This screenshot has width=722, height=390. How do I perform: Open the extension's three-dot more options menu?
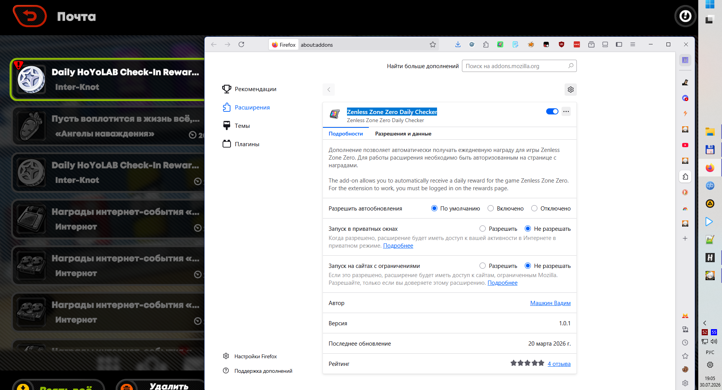point(566,111)
